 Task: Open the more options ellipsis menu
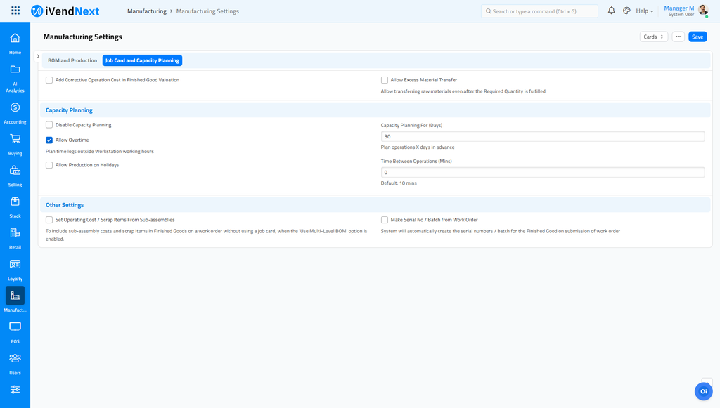679,37
